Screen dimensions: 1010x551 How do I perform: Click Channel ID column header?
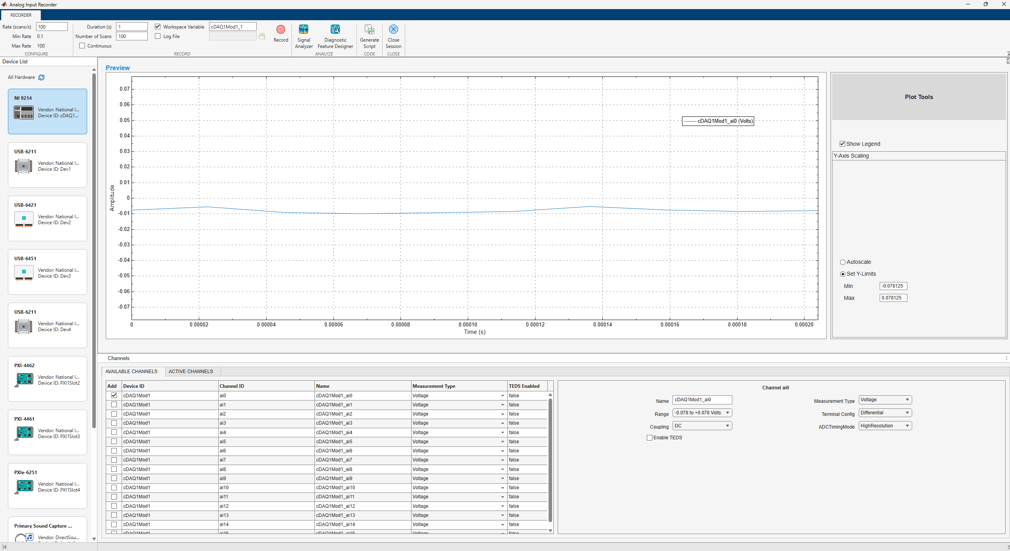click(x=267, y=386)
